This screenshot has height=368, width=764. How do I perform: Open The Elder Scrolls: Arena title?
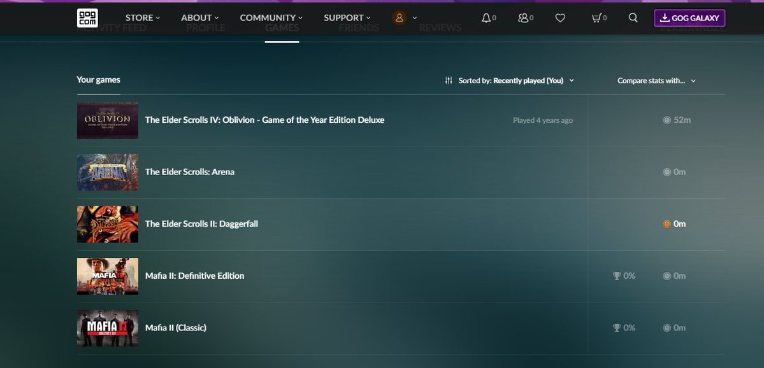(189, 172)
